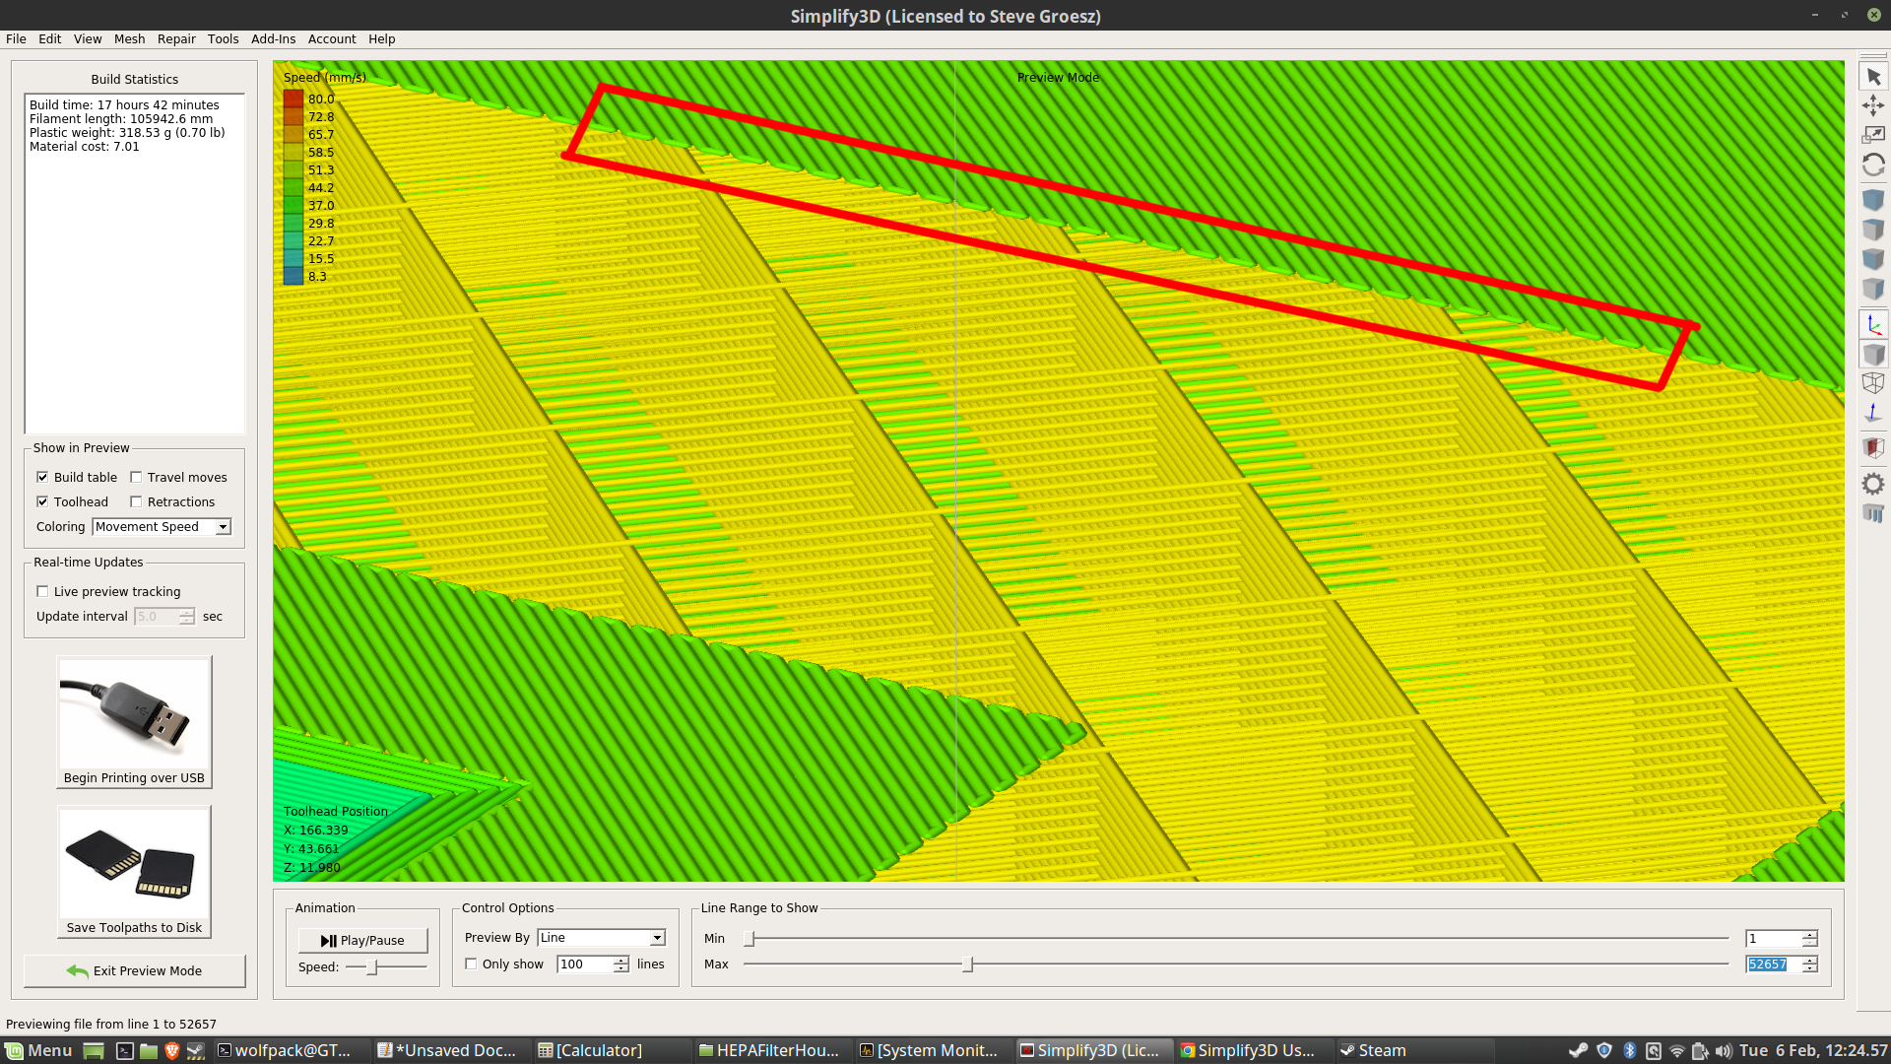This screenshot has width=1891, height=1064.
Task: Open the Edit menu
Action: (x=50, y=39)
